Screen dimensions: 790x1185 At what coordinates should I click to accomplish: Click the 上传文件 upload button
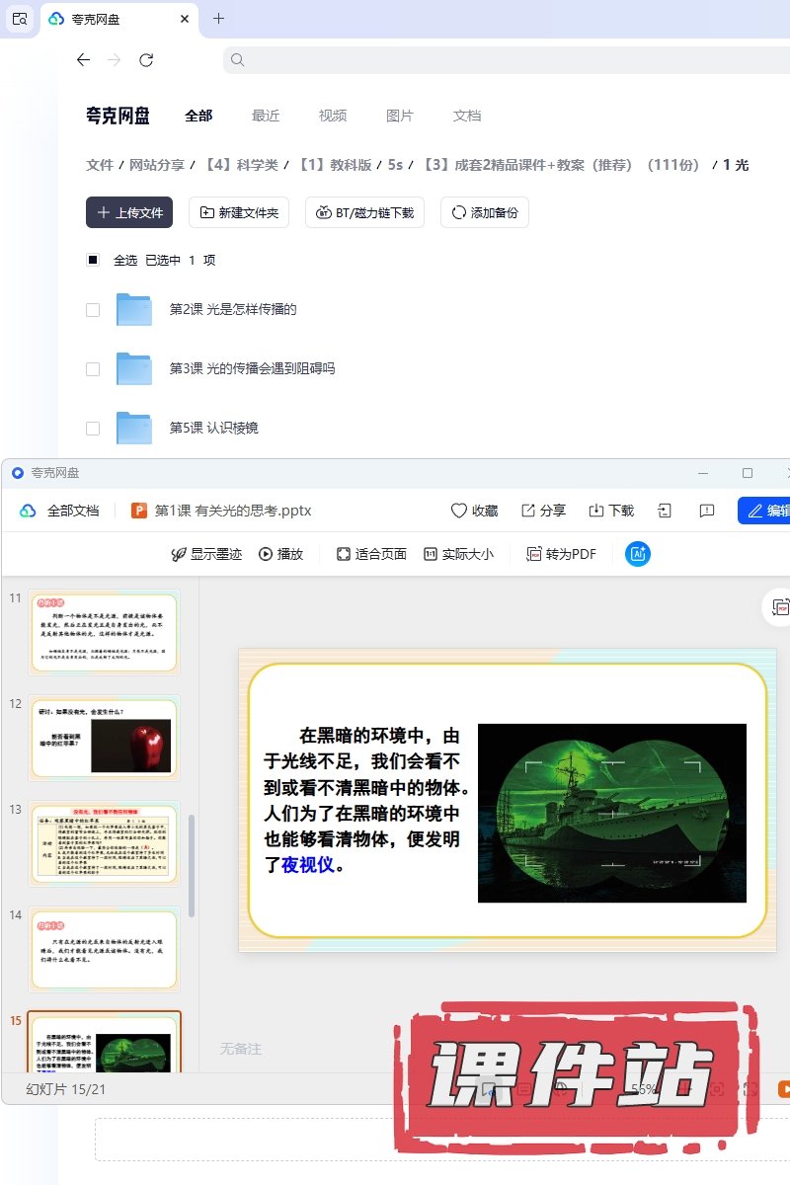click(129, 212)
